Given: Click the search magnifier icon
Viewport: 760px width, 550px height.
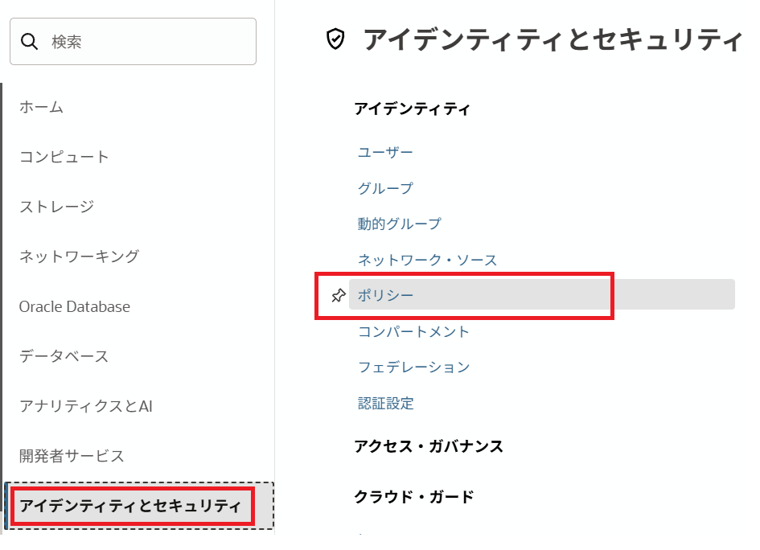Looking at the screenshot, I should (30, 42).
